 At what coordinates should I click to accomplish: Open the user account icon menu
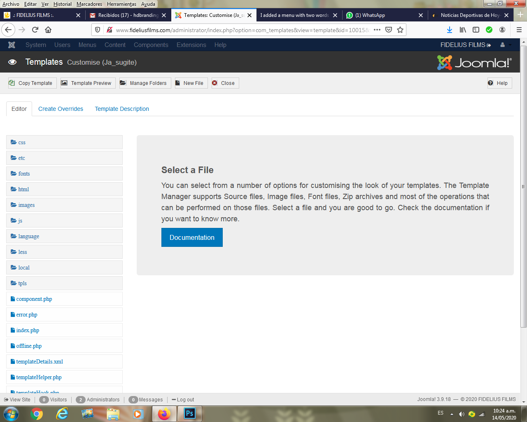tap(505, 45)
